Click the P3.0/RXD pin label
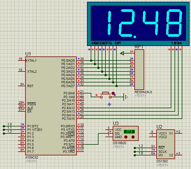 pyautogui.click(x=68, y=126)
